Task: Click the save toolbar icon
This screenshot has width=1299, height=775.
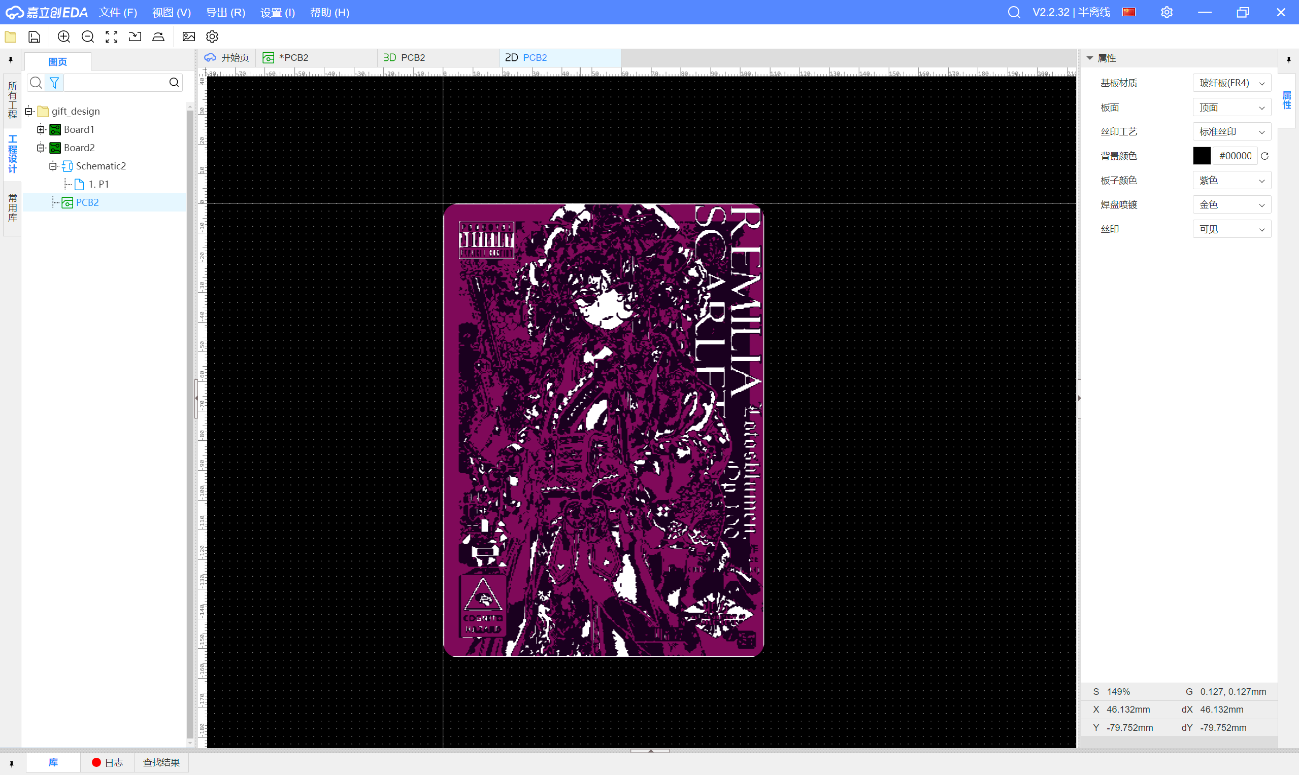Action: point(35,37)
